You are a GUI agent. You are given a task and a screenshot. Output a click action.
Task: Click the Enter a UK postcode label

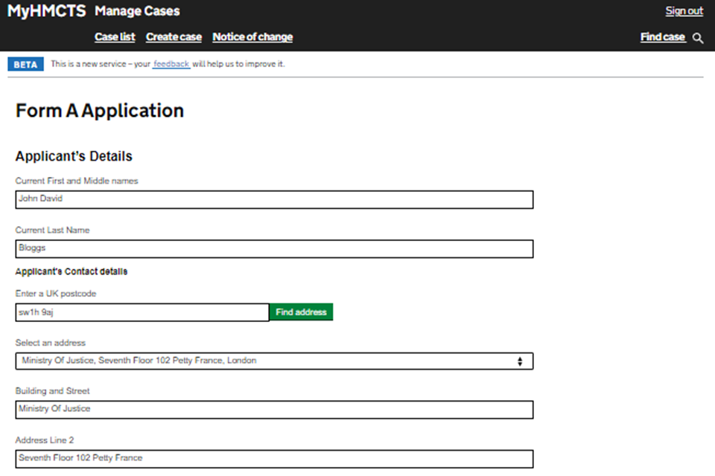pyautogui.click(x=56, y=294)
